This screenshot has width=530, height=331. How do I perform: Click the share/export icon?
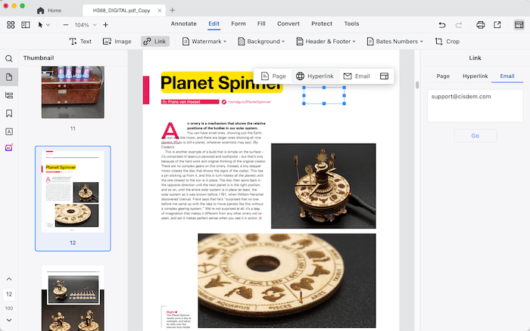click(x=497, y=24)
